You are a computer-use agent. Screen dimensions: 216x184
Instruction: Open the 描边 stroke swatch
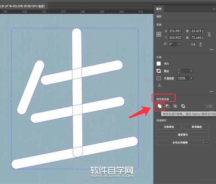coord(159,71)
